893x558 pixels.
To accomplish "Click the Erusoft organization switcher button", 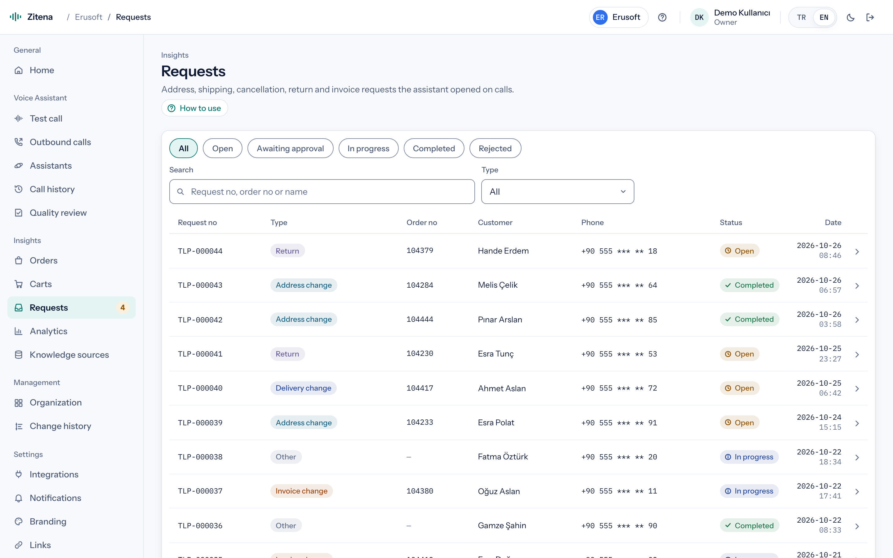I will coord(619,17).
